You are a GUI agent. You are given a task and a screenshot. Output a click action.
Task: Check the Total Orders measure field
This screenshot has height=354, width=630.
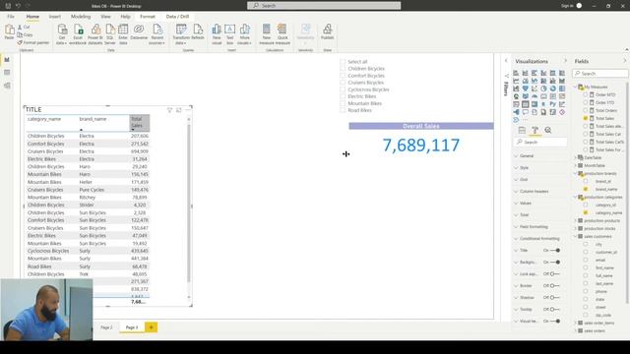pos(586,110)
